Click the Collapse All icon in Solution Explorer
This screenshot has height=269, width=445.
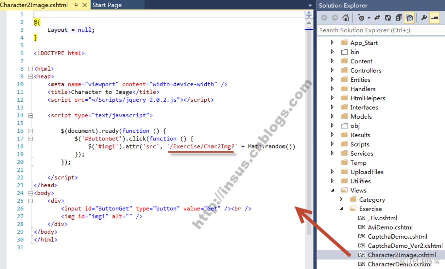[x=398, y=18]
